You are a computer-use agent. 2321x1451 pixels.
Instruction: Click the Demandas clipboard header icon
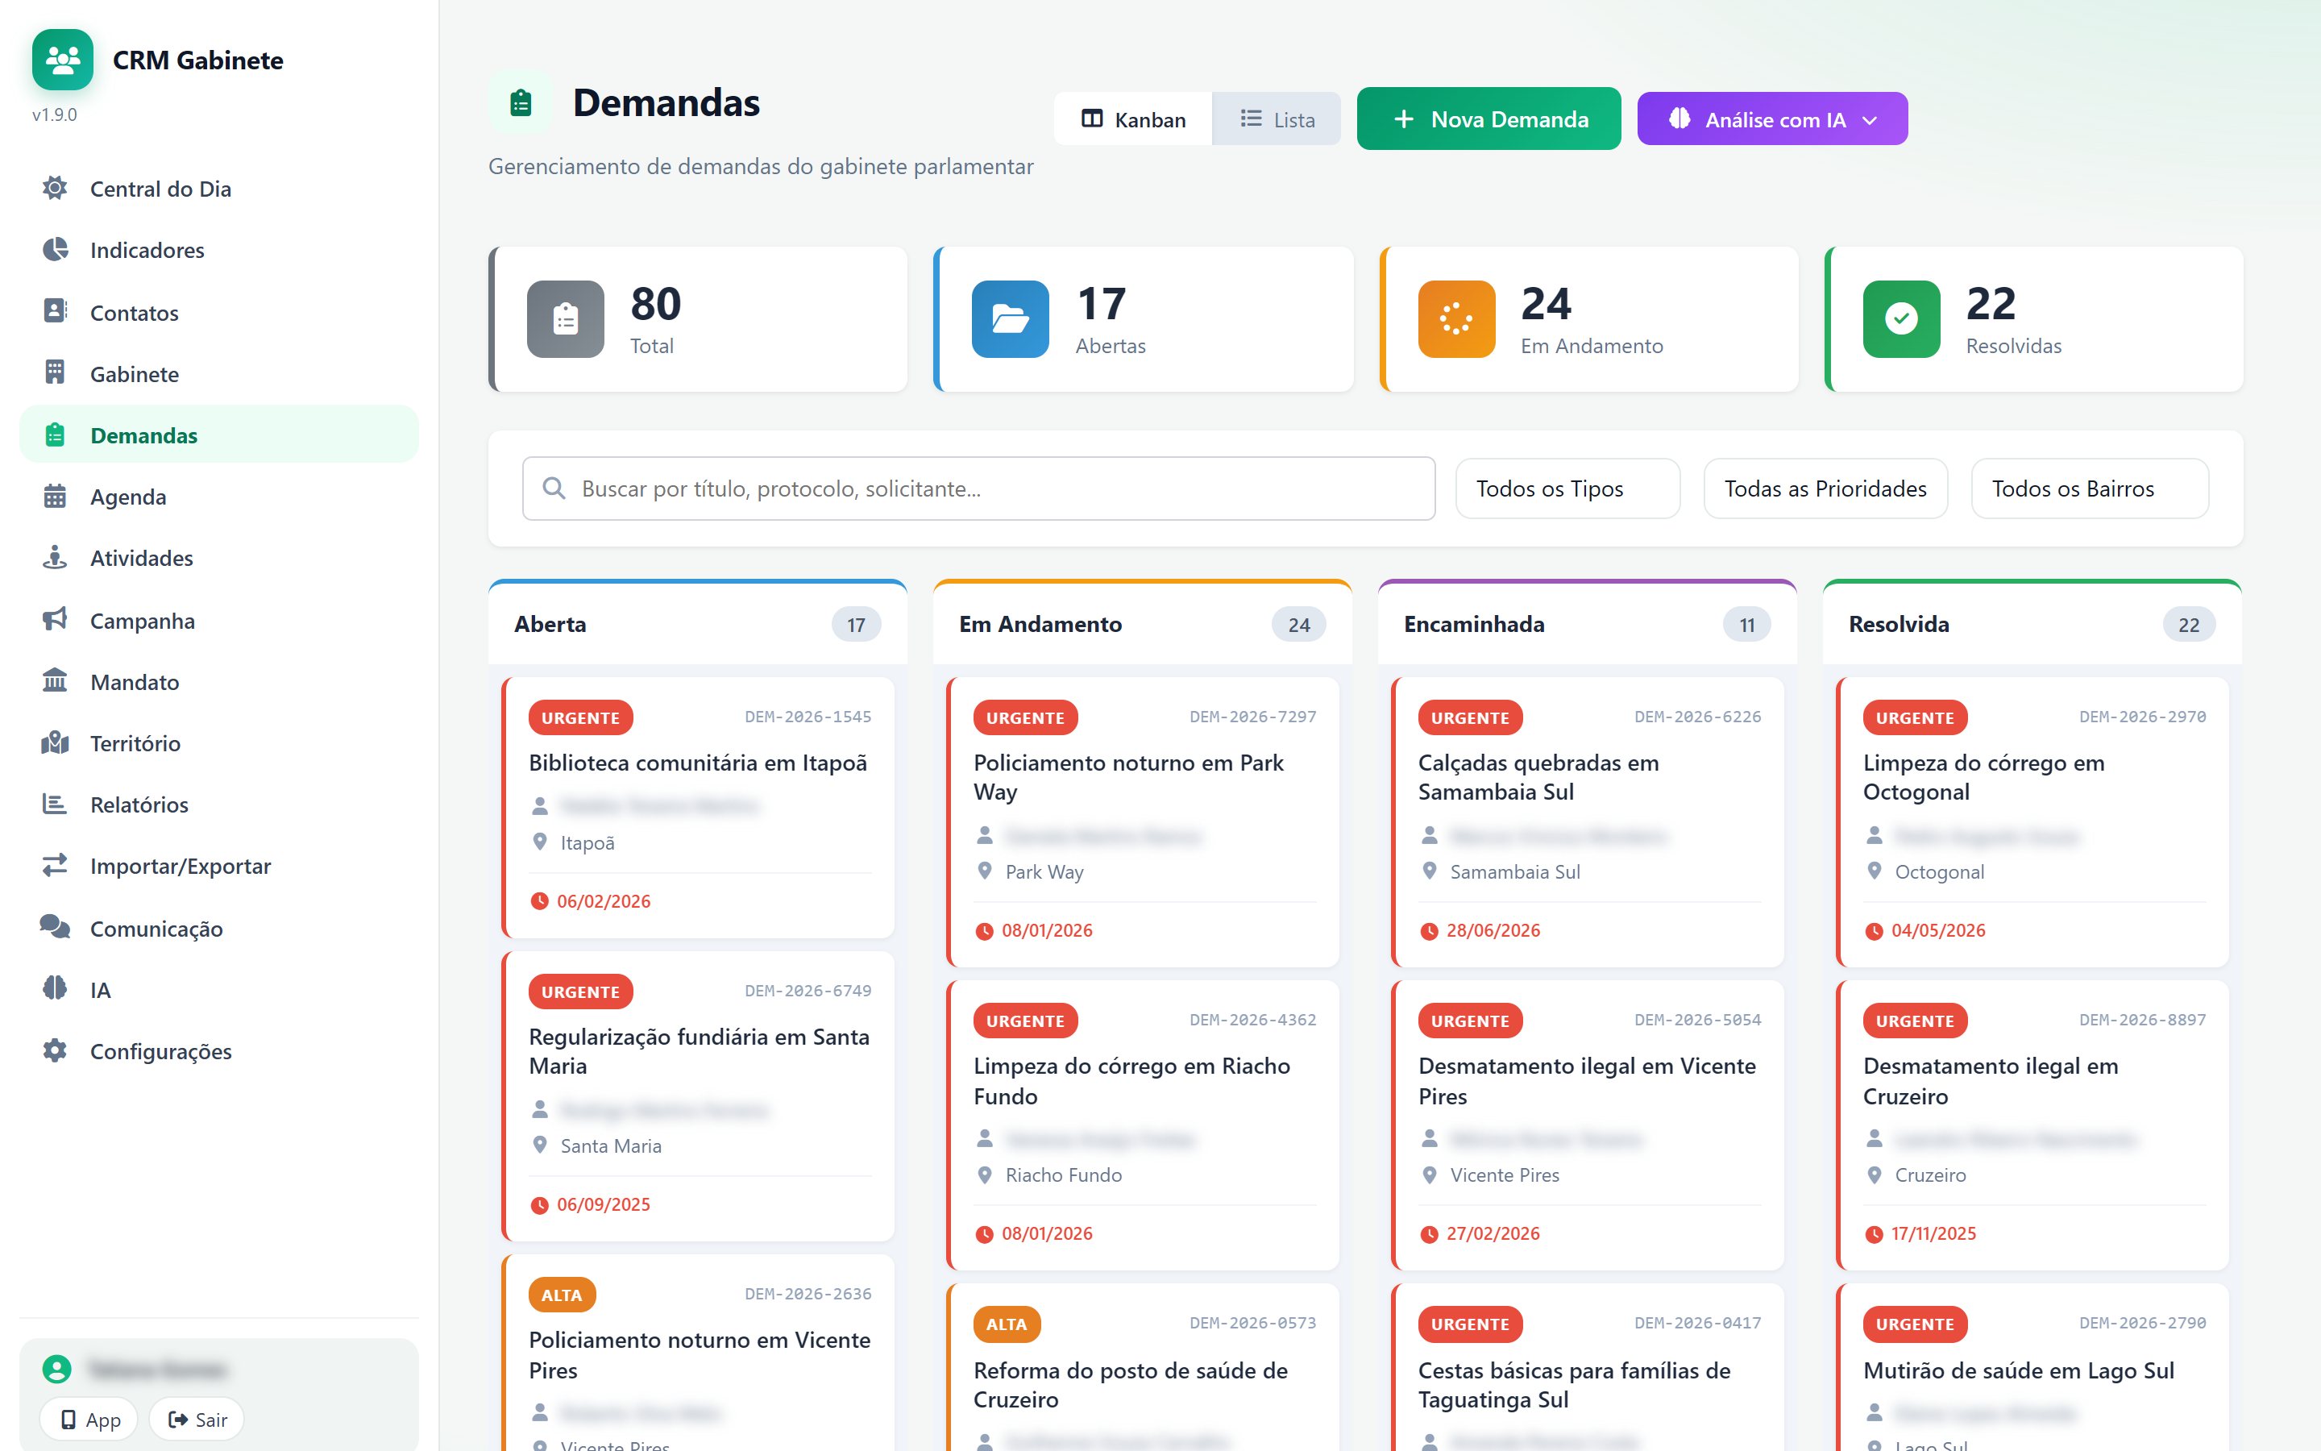click(521, 102)
